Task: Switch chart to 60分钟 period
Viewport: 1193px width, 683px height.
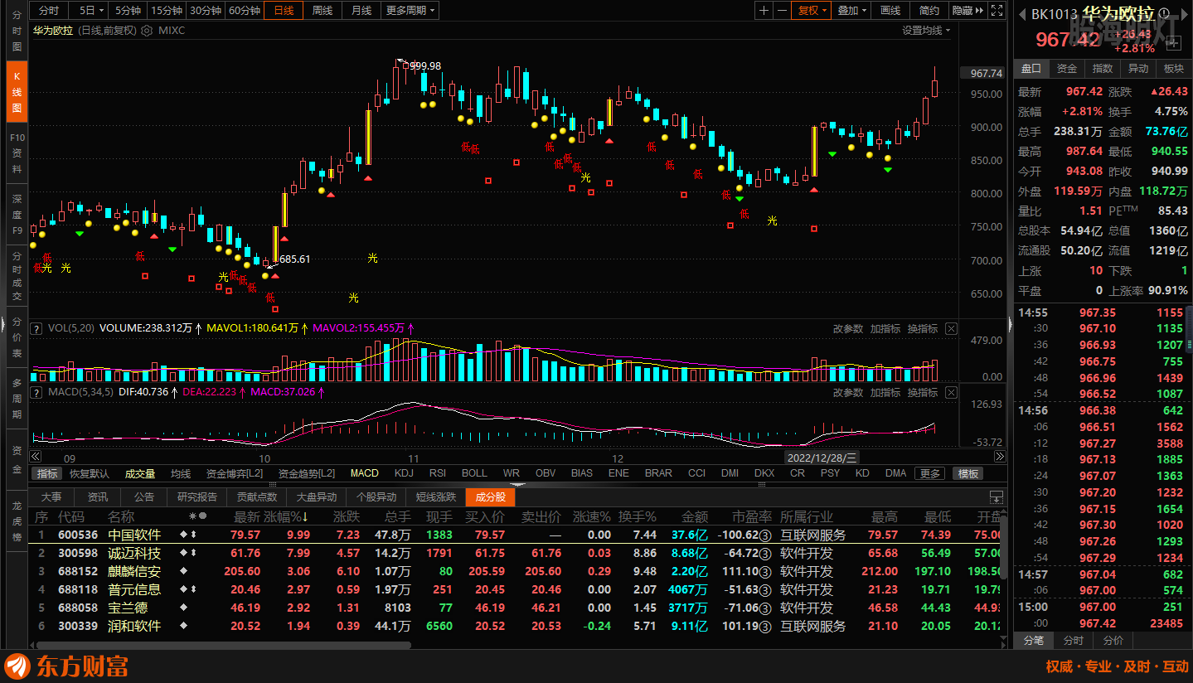Action: 244,11
